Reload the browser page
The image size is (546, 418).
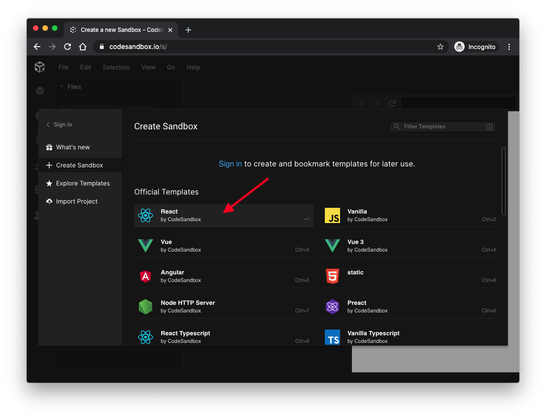(68, 47)
